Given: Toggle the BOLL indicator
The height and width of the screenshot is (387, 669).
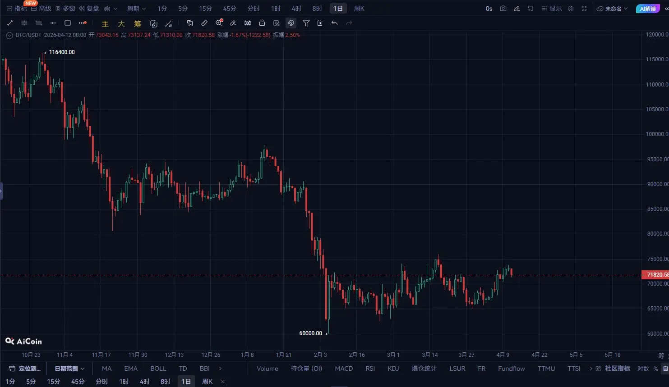Looking at the screenshot, I should 158,369.
